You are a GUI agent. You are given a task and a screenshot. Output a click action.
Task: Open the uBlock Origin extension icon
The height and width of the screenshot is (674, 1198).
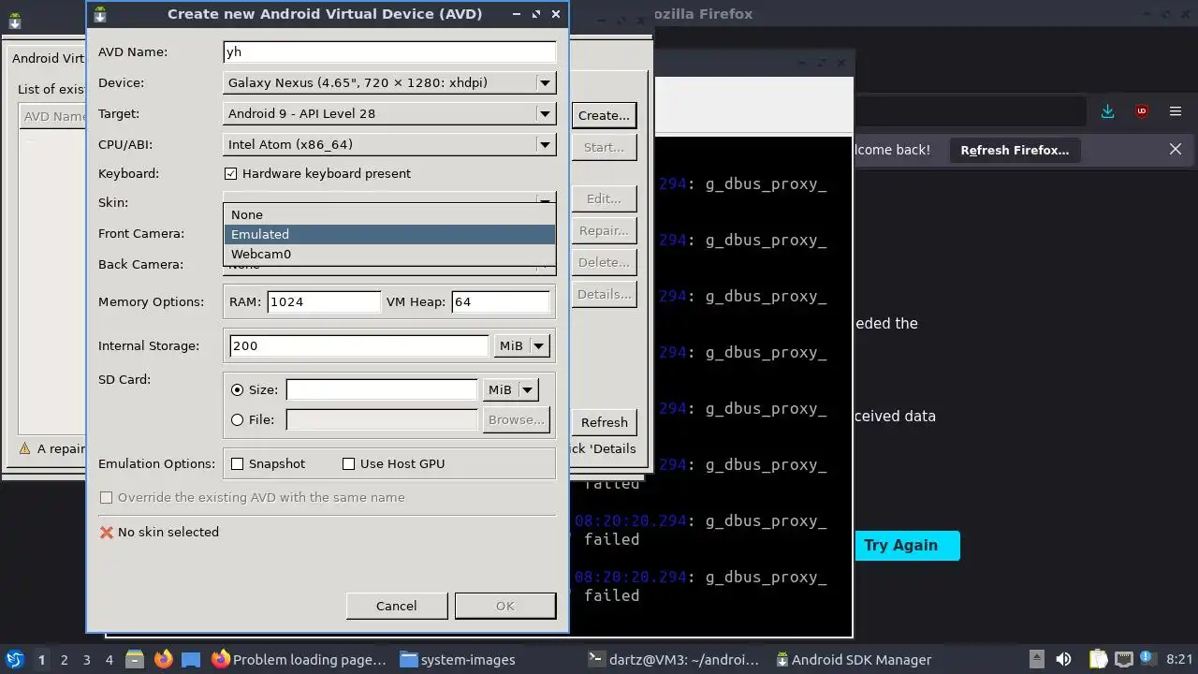[x=1142, y=111]
